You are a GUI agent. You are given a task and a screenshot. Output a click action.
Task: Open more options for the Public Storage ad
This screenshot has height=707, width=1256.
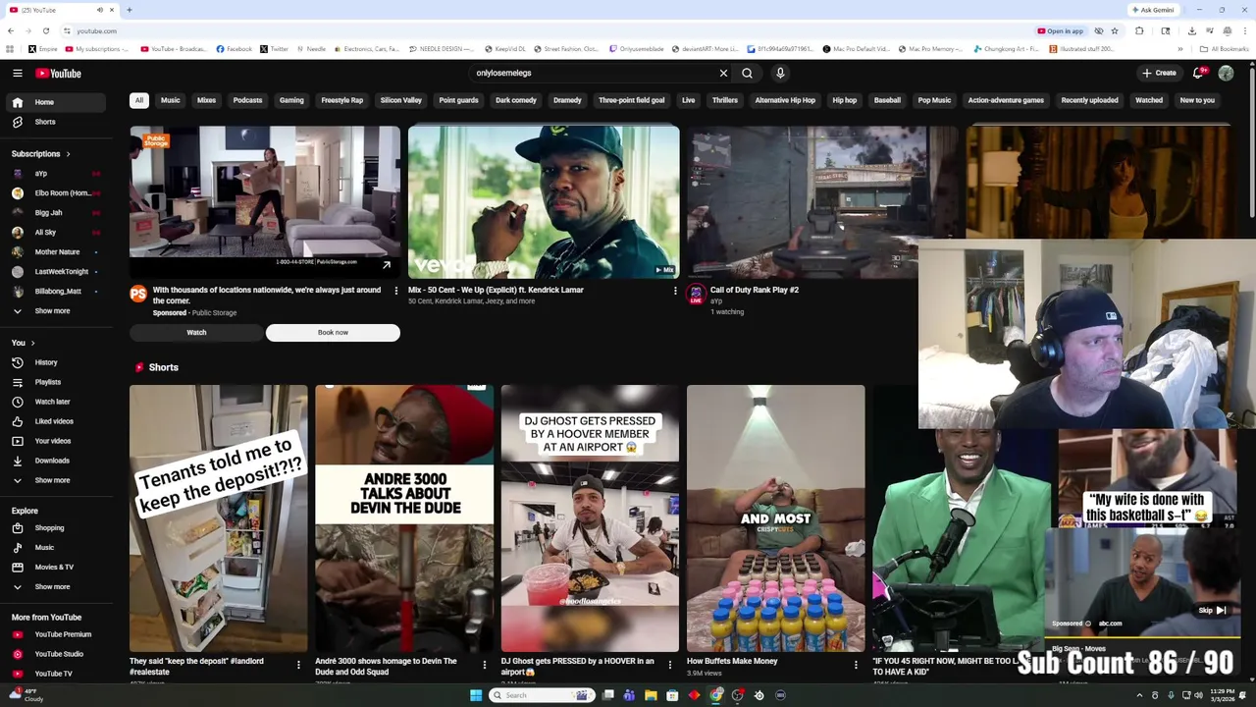click(x=396, y=291)
